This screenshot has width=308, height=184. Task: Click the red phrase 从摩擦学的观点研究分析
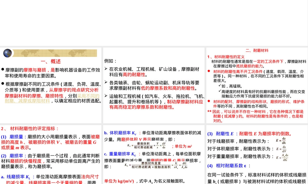click(74, 90)
